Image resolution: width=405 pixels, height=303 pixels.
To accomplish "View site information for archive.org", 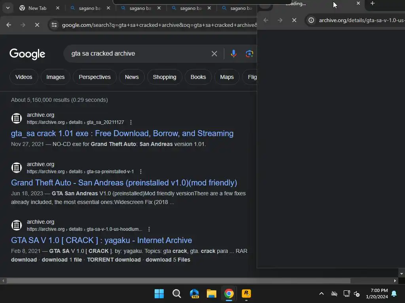I will 311,20.
